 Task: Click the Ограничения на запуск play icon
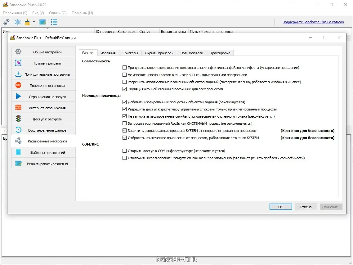pyautogui.click(x=18, y=97)
